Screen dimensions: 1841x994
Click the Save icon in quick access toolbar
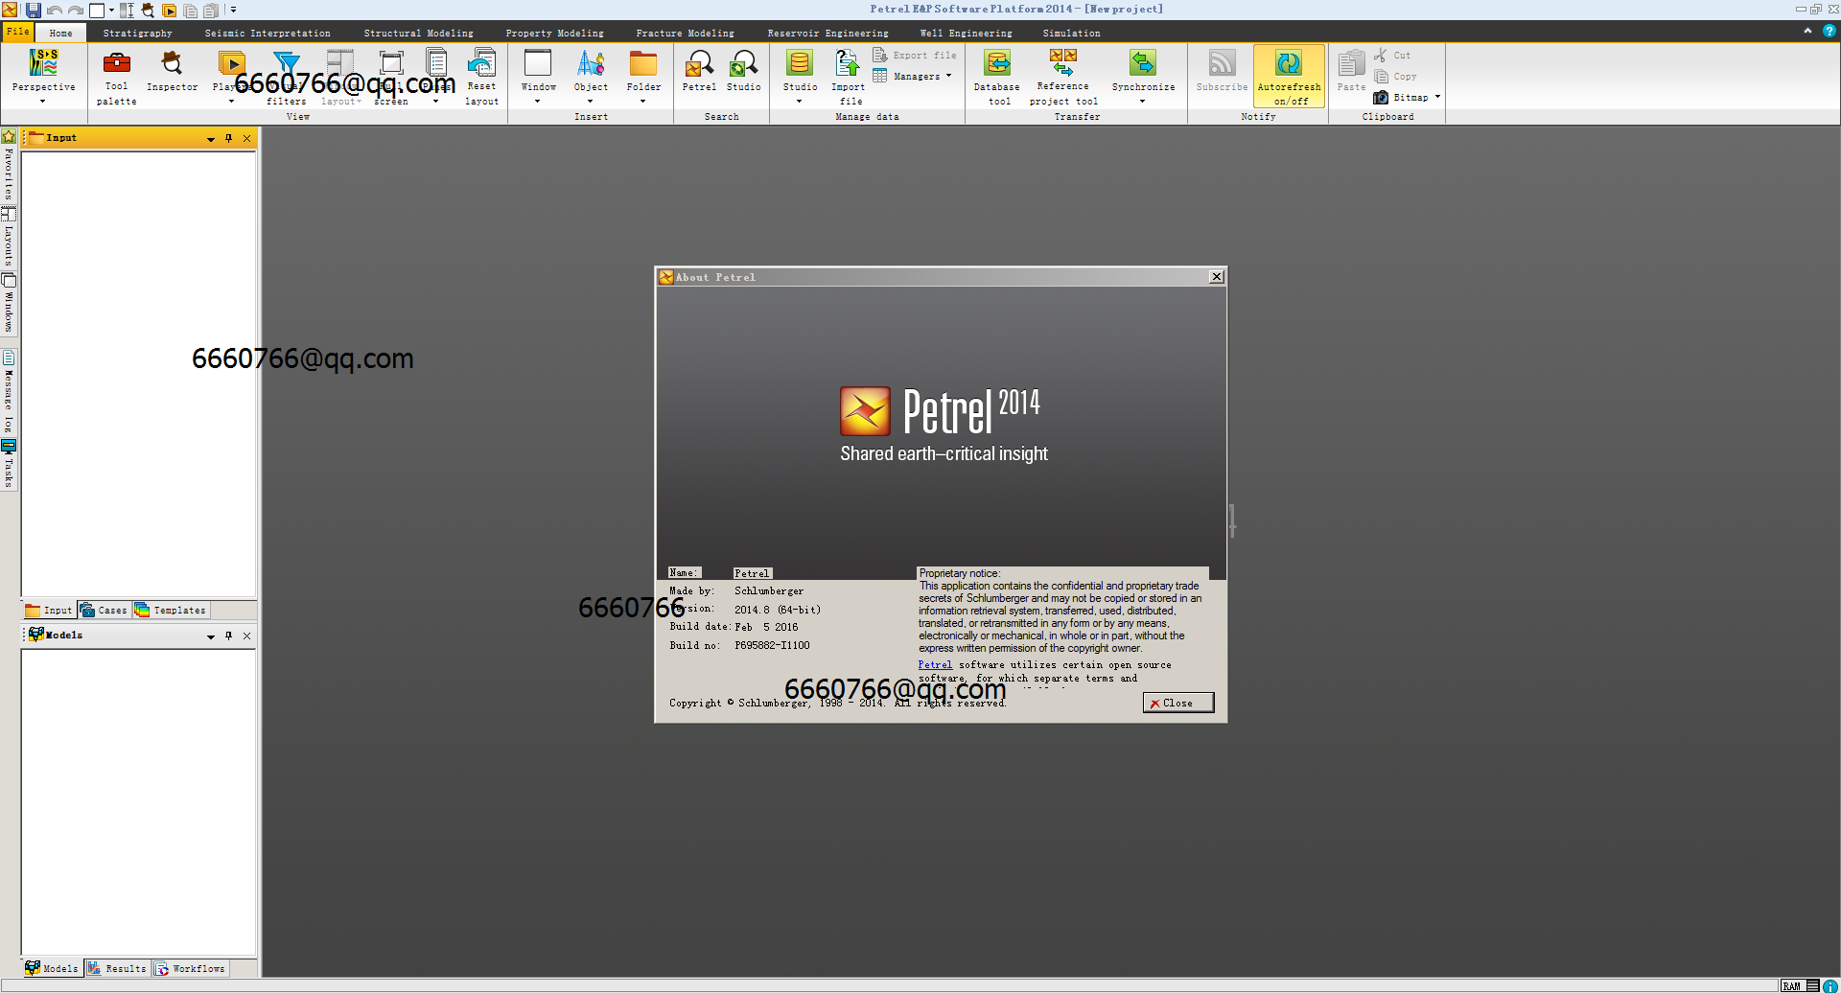point(34,10)
